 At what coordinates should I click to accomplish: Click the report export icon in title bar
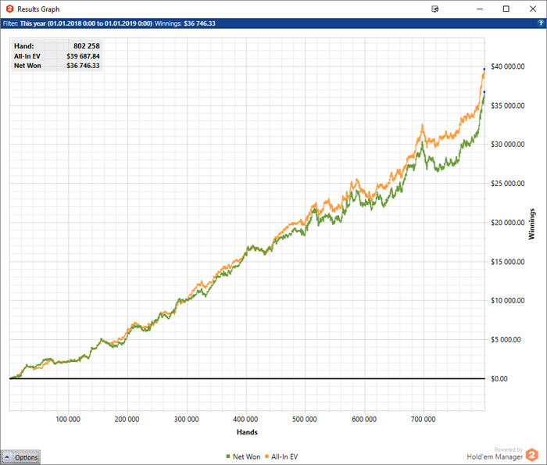point(434,9)
